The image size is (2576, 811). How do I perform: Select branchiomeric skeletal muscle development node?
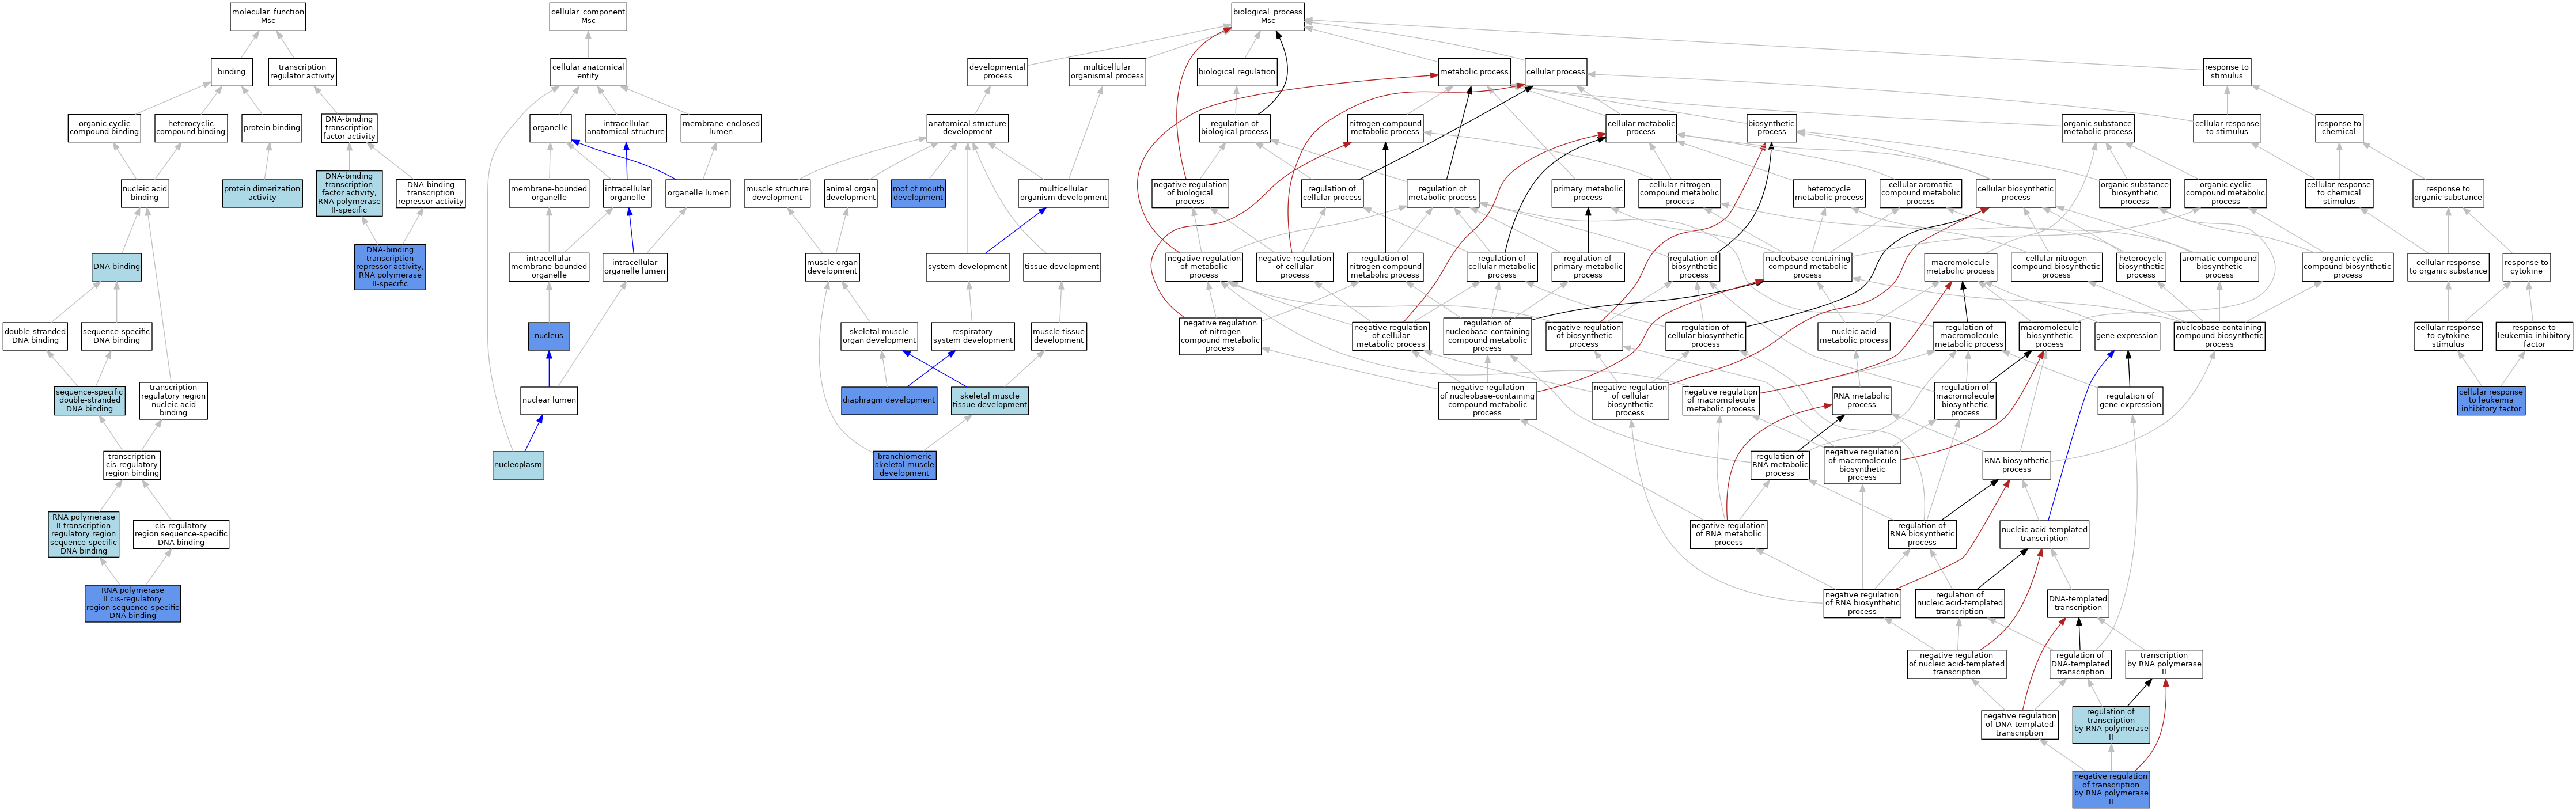coord(904,465)
